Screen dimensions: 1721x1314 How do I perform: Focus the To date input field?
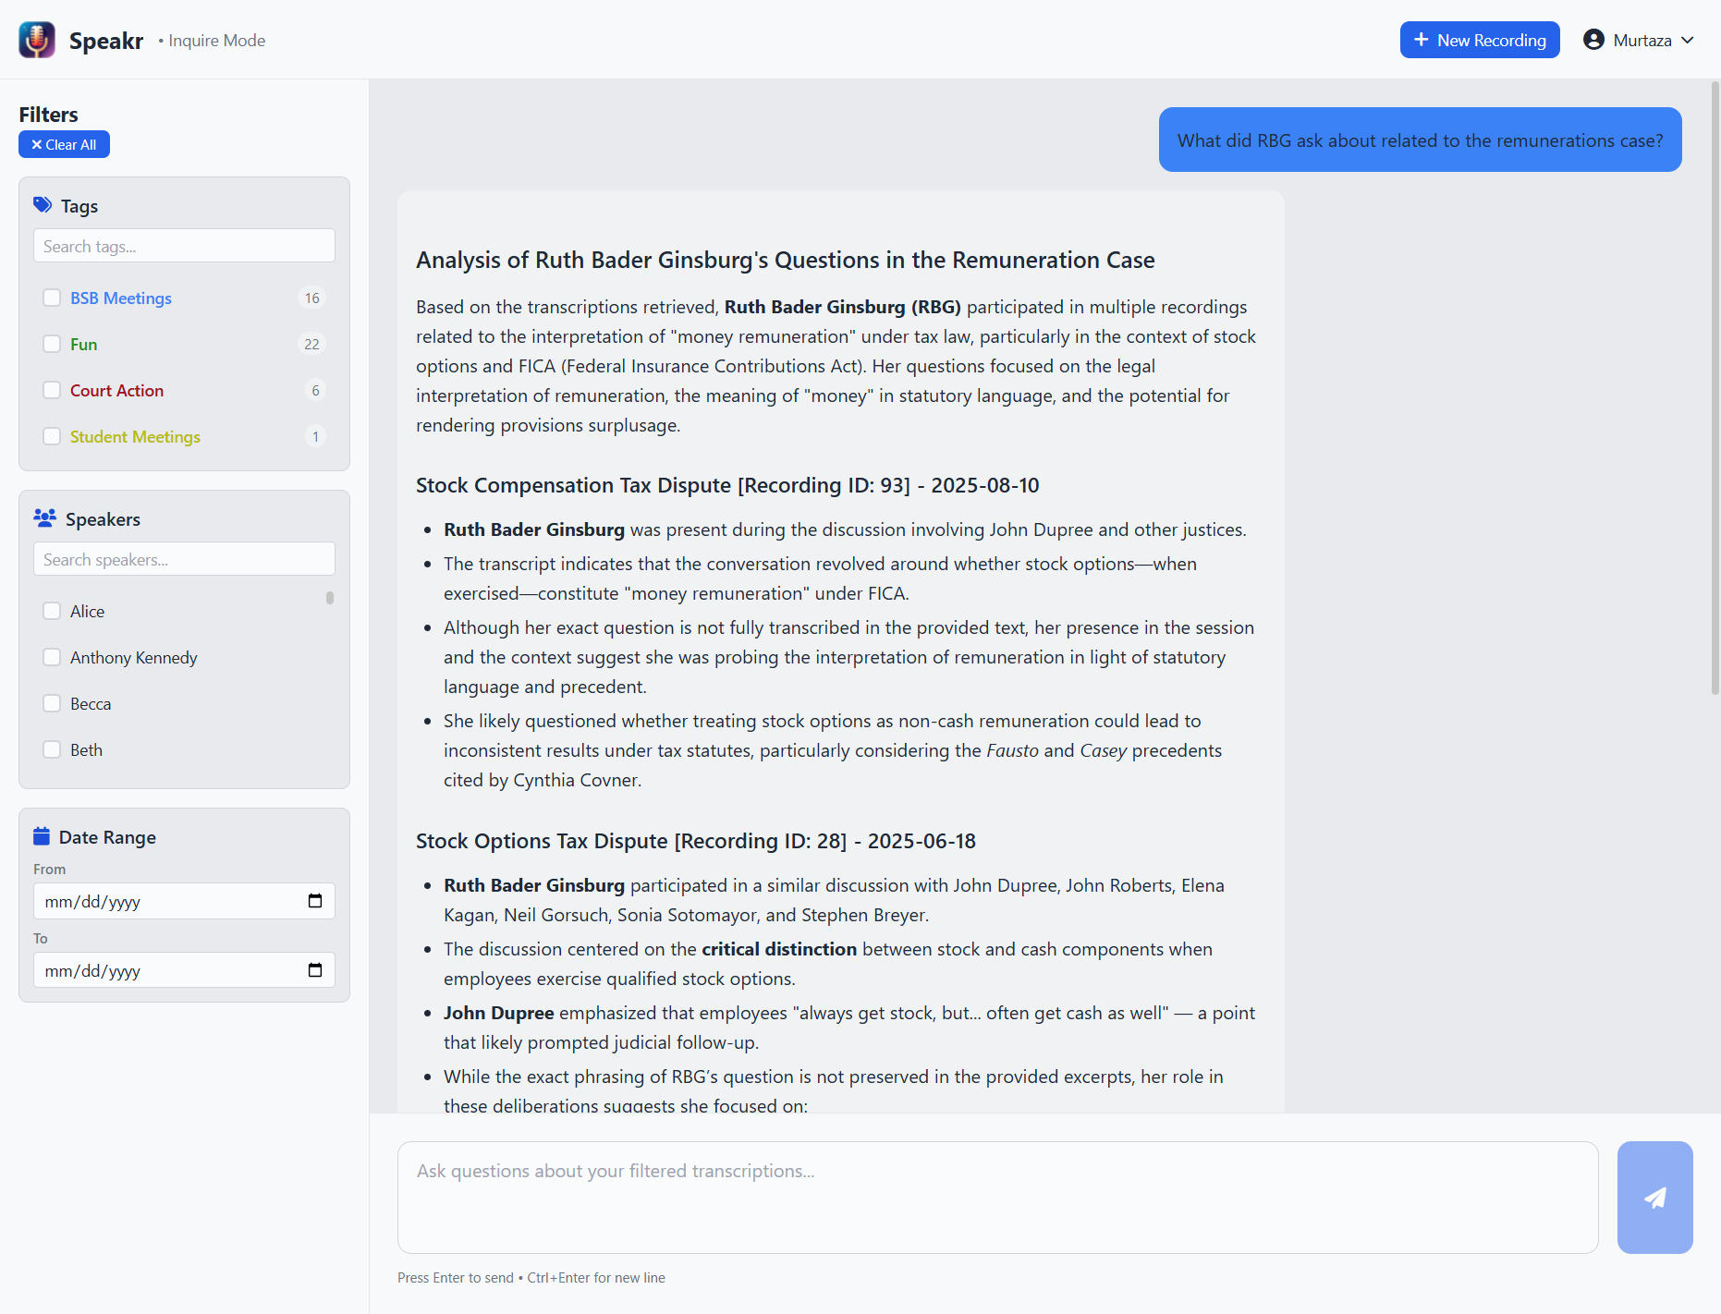pos(184,970)
